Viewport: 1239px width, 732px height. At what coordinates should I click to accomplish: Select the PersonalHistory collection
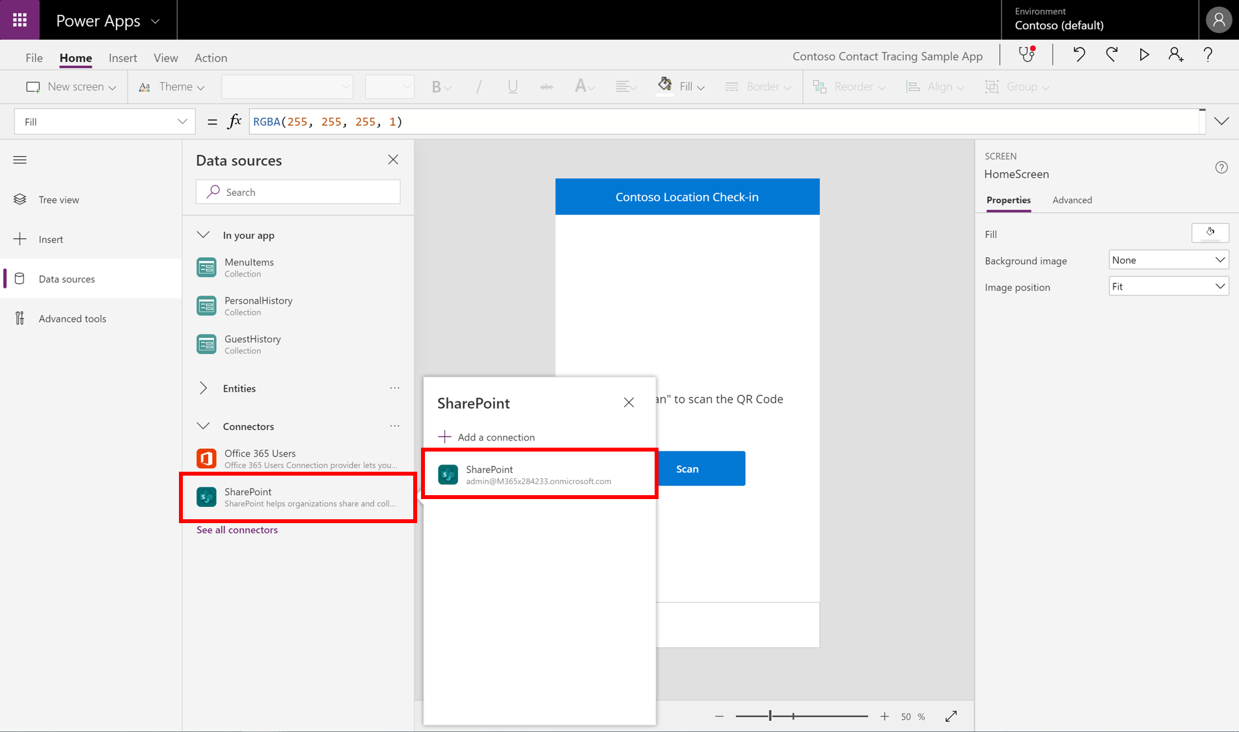click(x=298, y=305)
